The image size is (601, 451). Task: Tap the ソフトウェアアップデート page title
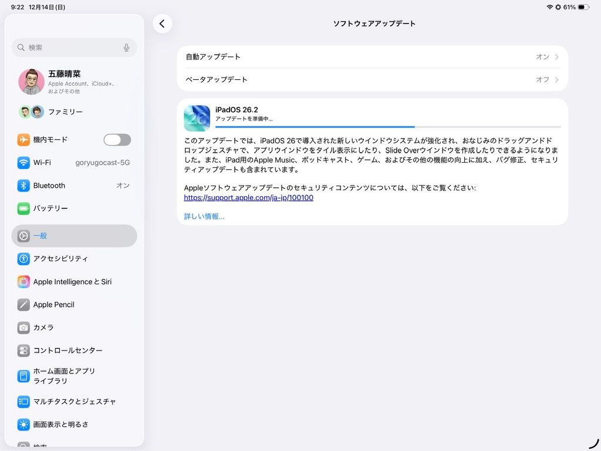(374, 23)
